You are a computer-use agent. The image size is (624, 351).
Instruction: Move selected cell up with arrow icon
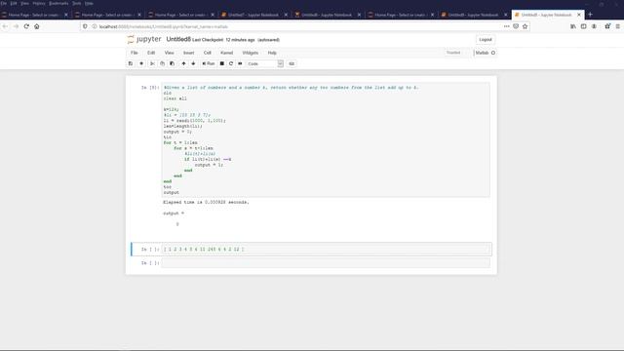[183, 63]
